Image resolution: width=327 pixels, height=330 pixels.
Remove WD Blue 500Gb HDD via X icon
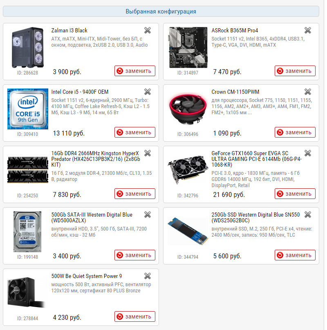148,215
